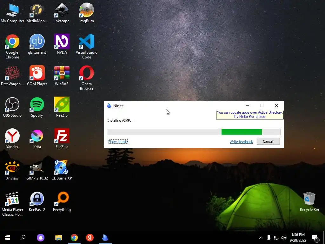
Task: Select the XnView desktop icon
Action: (x=12, y=170)
